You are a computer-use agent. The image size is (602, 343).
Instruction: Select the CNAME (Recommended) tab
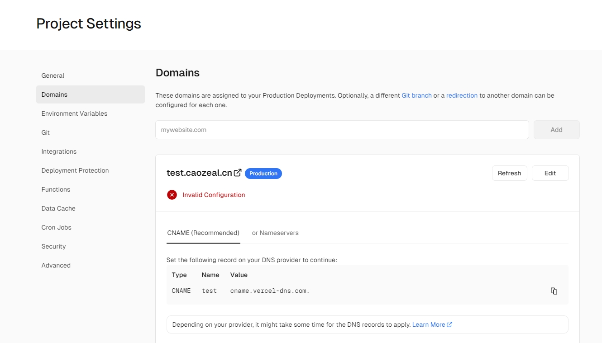(203, 233)
